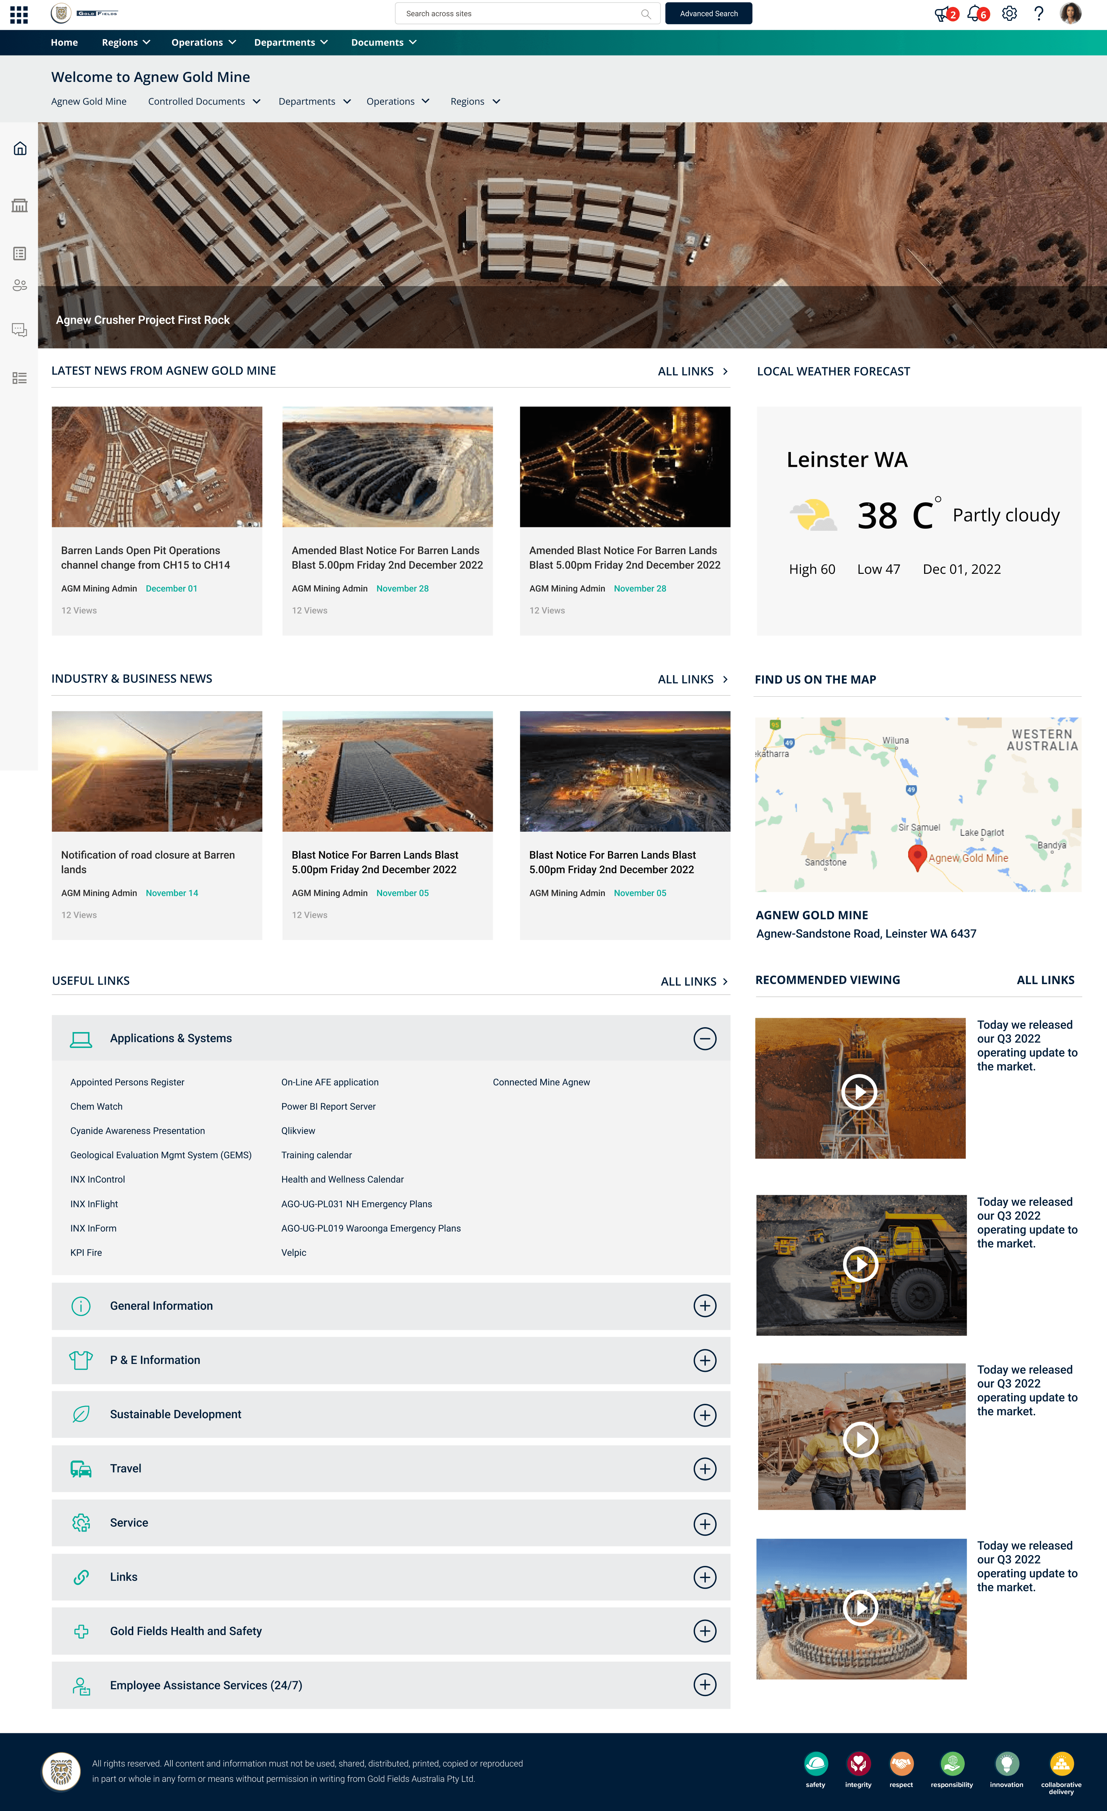This screenshot has width=1107, height=1811.
Task: Open the notifications bell icon
Action: pos(974,13)
